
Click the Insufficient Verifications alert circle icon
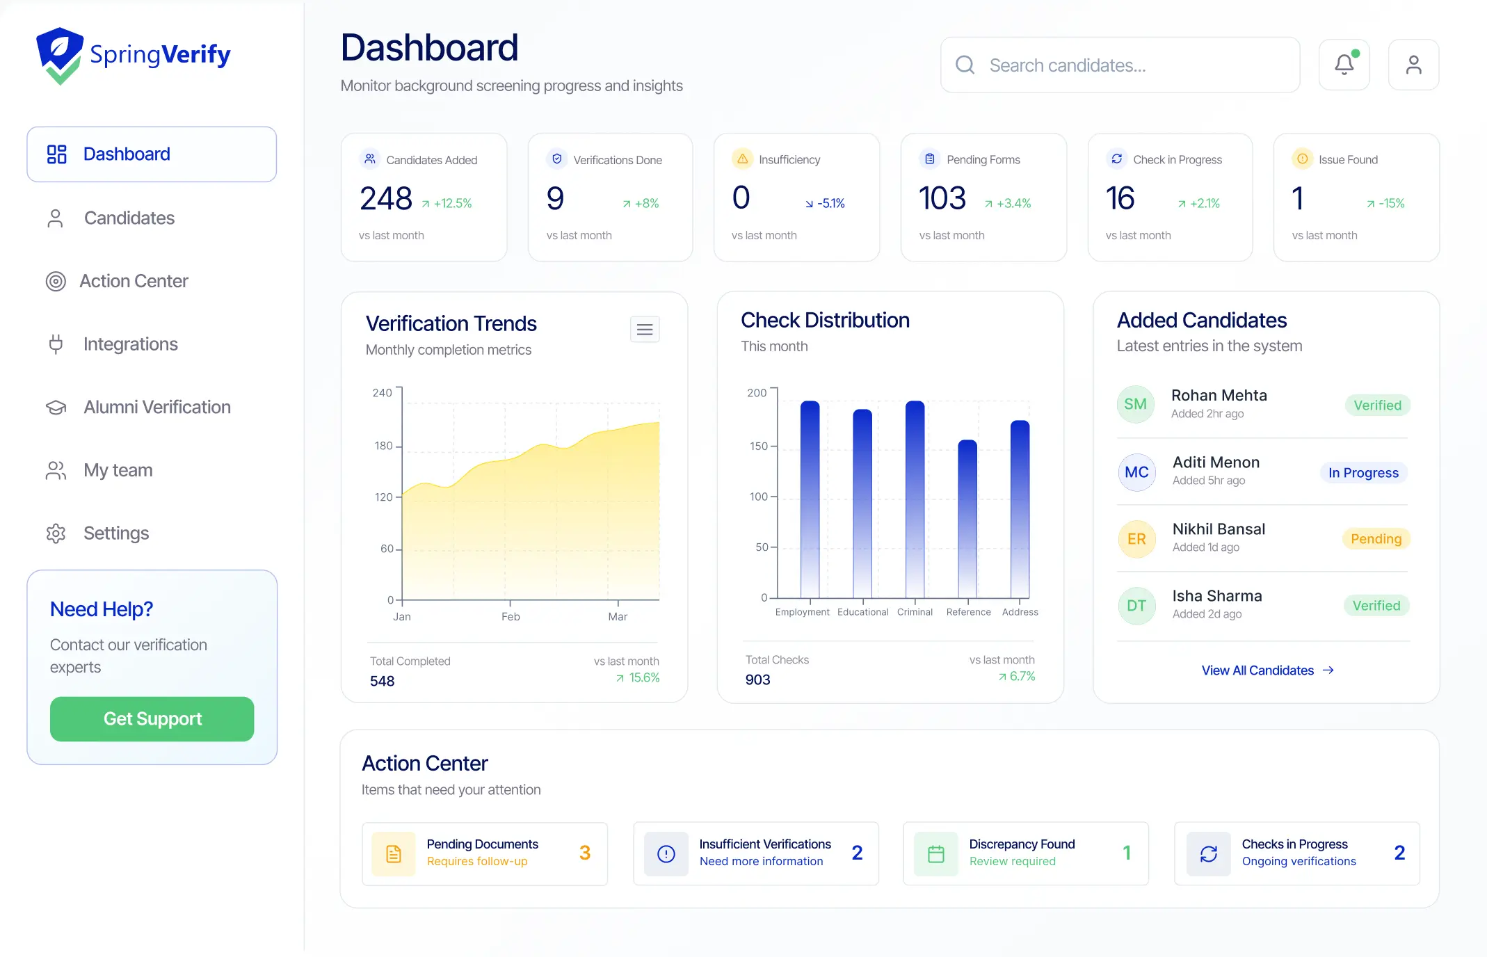(x=666, y=854)
